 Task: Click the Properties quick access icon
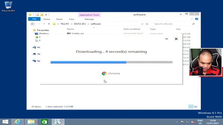pos(37,15)
